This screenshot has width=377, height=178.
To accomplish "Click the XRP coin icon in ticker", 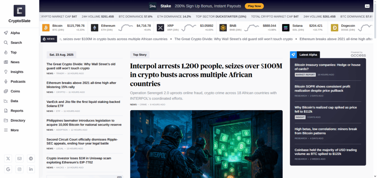I will [161, 28].
